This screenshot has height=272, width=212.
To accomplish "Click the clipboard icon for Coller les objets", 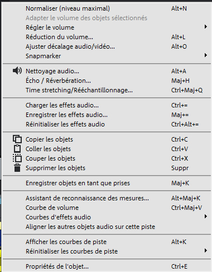I will (x=17, y=149).
